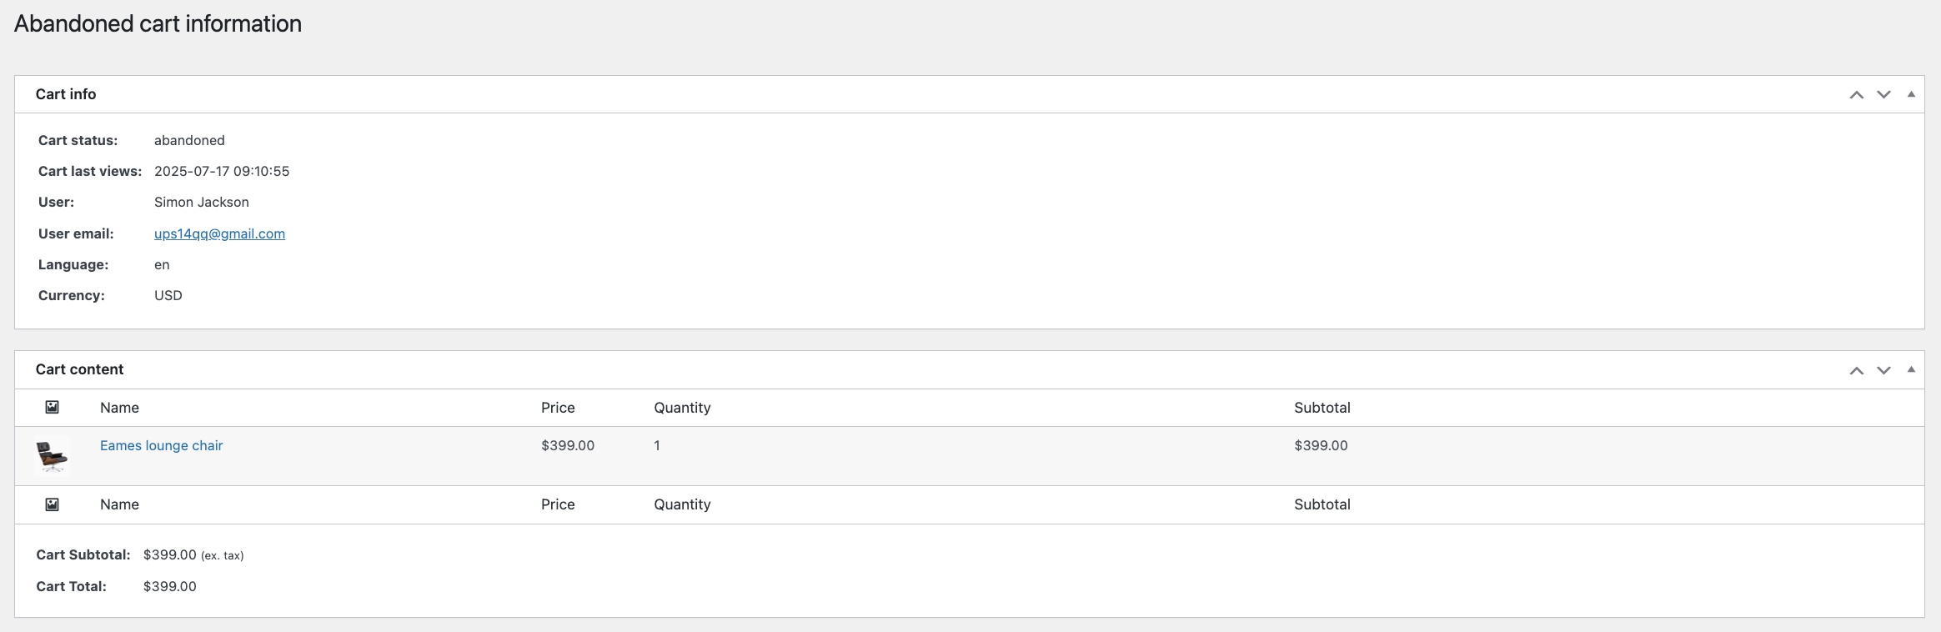
Task: Click the Price column header at top
Action: pos(558,408)
